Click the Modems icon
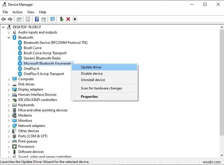The width and height of the screenshot is (224, 165). 14,115
